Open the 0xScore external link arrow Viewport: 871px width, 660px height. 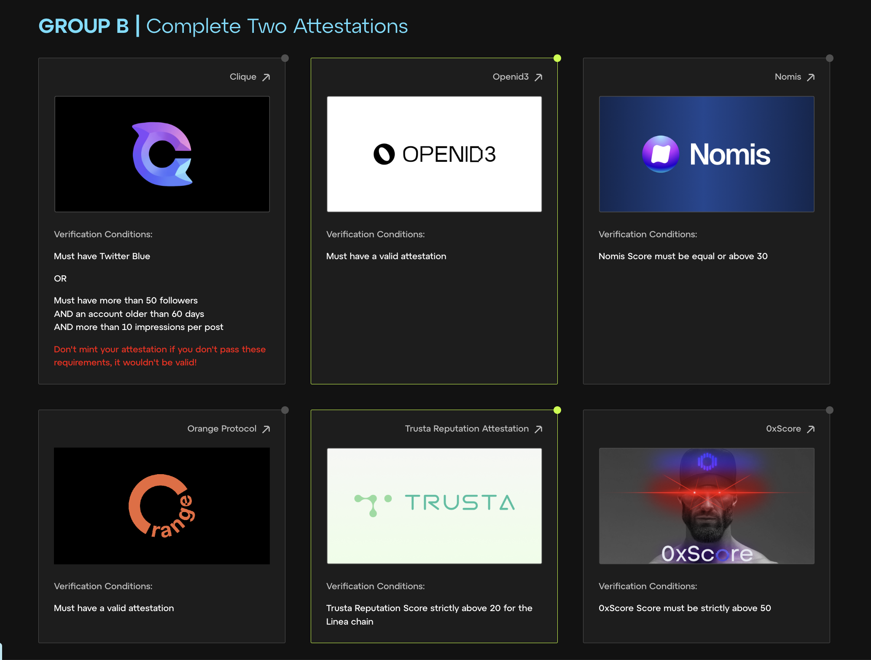pyautogui.click(x=811, y=429)
